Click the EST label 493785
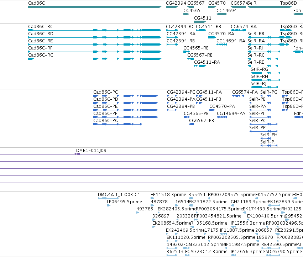303x257 pixels. [145, 209]
